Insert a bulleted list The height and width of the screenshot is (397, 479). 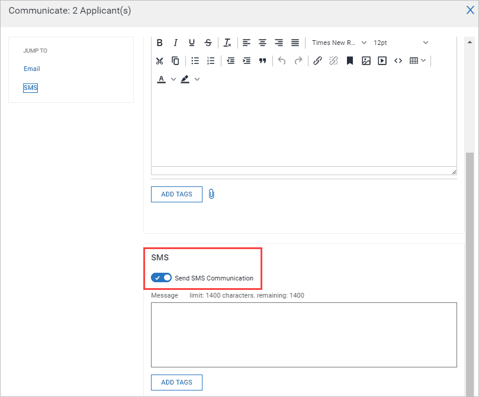(x=195, y=61)
